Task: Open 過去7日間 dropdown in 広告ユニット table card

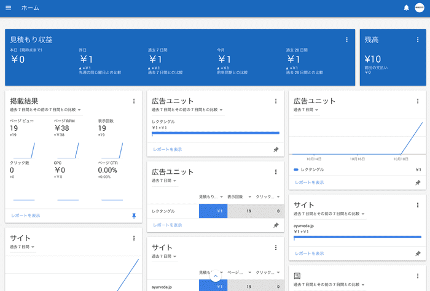Action: [x=164, y=181]
